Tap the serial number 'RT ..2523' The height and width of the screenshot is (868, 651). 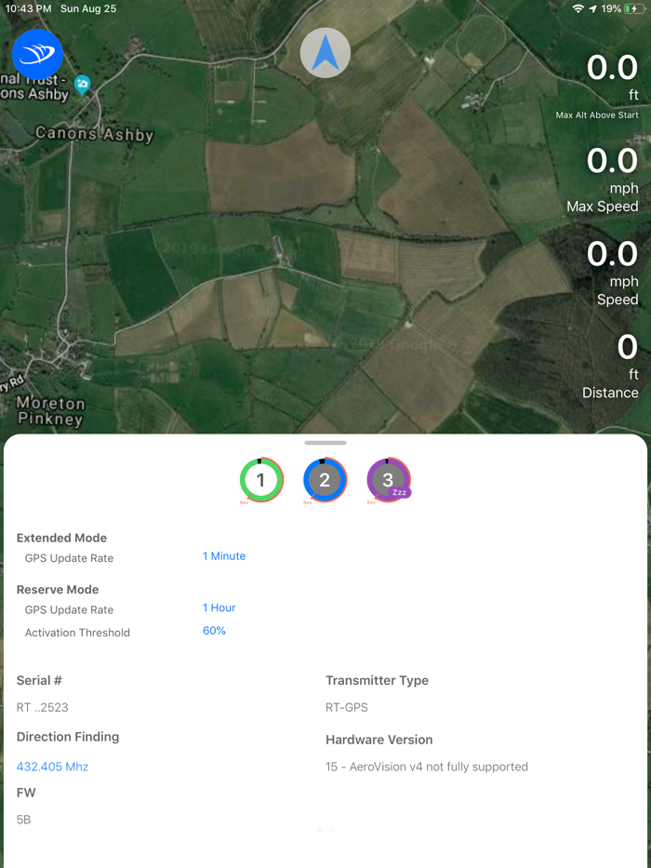pyautogui.click(x=43, y=707)
